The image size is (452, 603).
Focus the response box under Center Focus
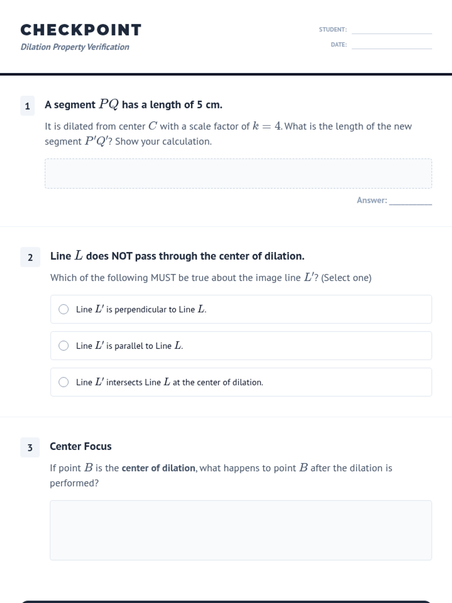[x=241, y=530]
